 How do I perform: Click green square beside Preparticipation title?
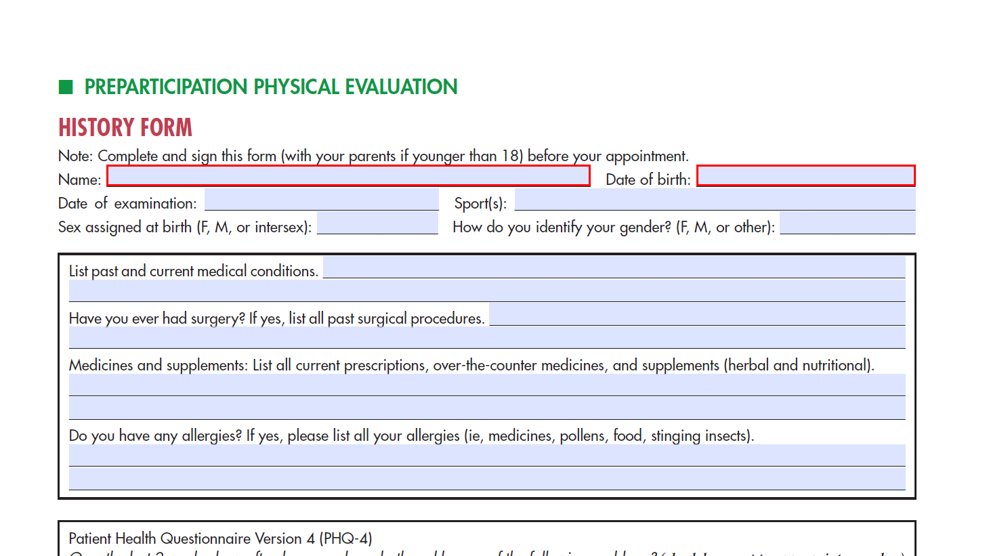point(66,87)
